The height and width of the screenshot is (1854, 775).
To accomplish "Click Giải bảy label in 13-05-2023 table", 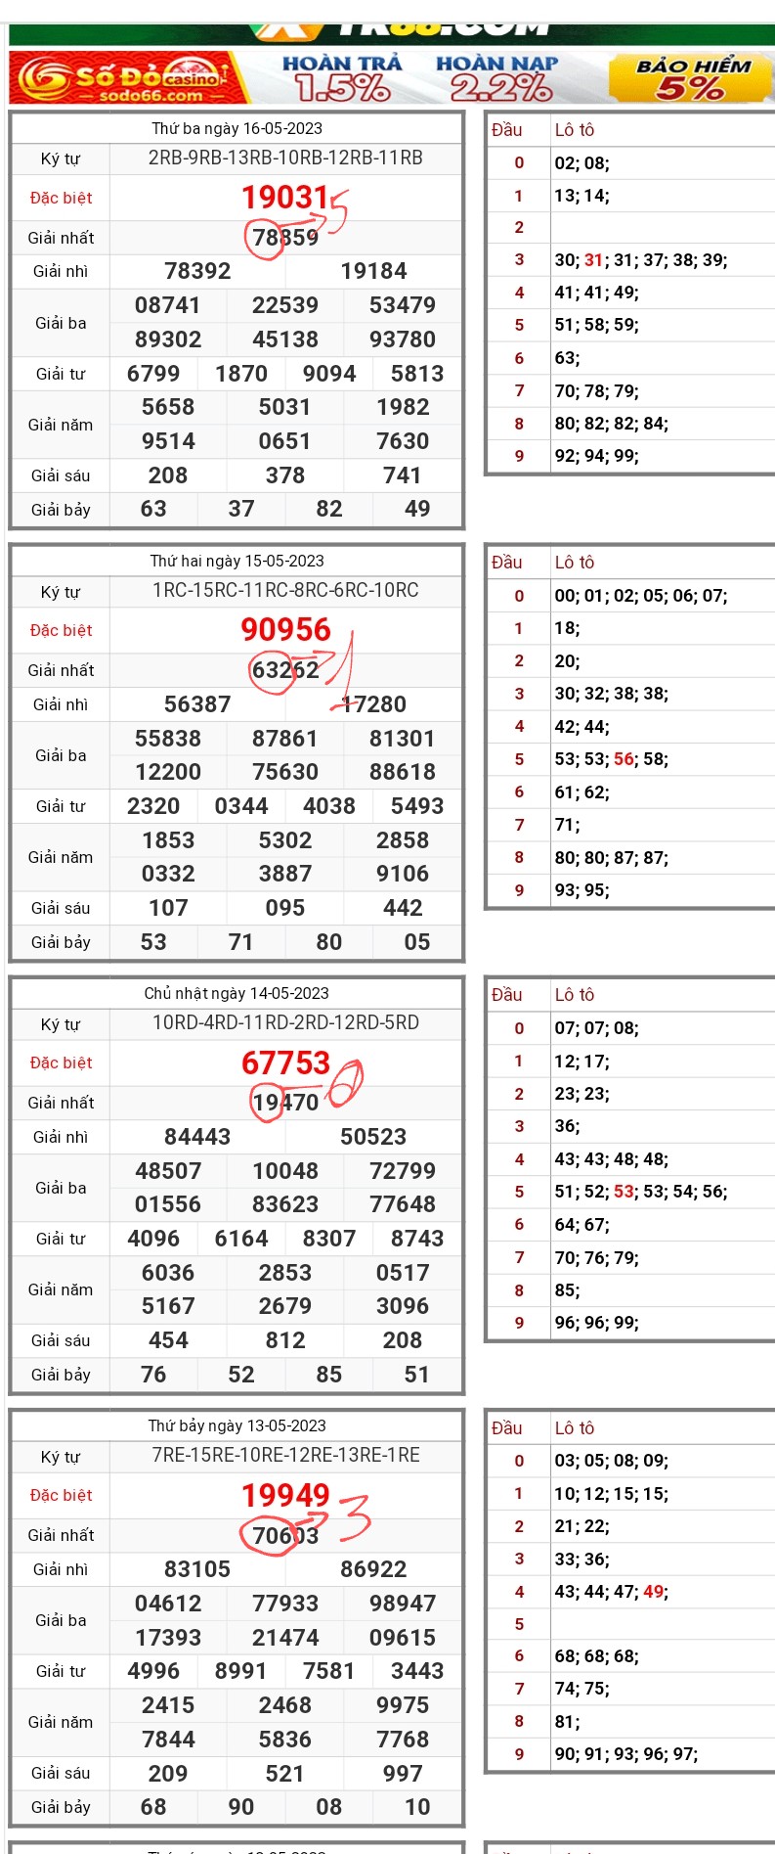I will (x=61, y=1807).
